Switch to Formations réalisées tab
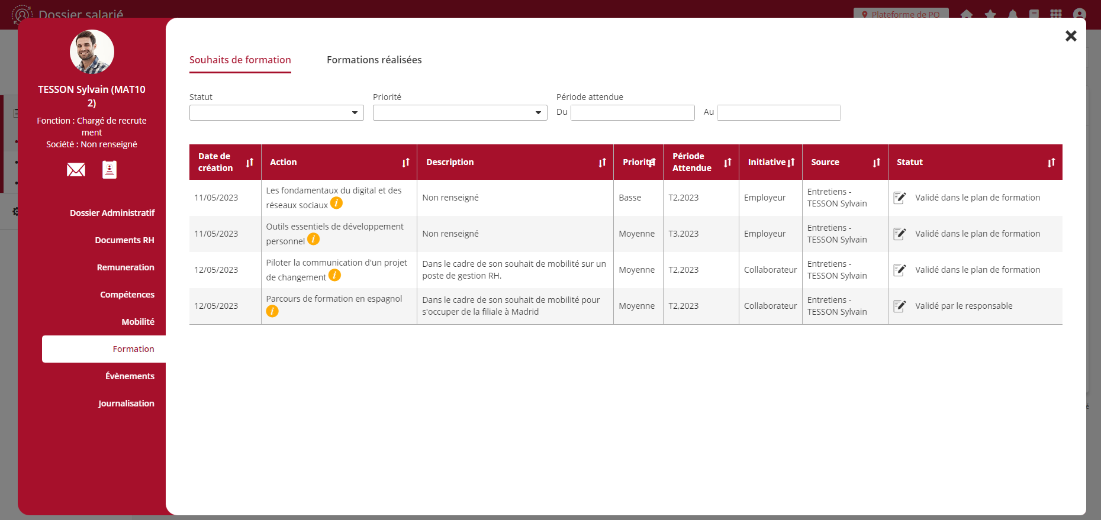 pos(374,60)
